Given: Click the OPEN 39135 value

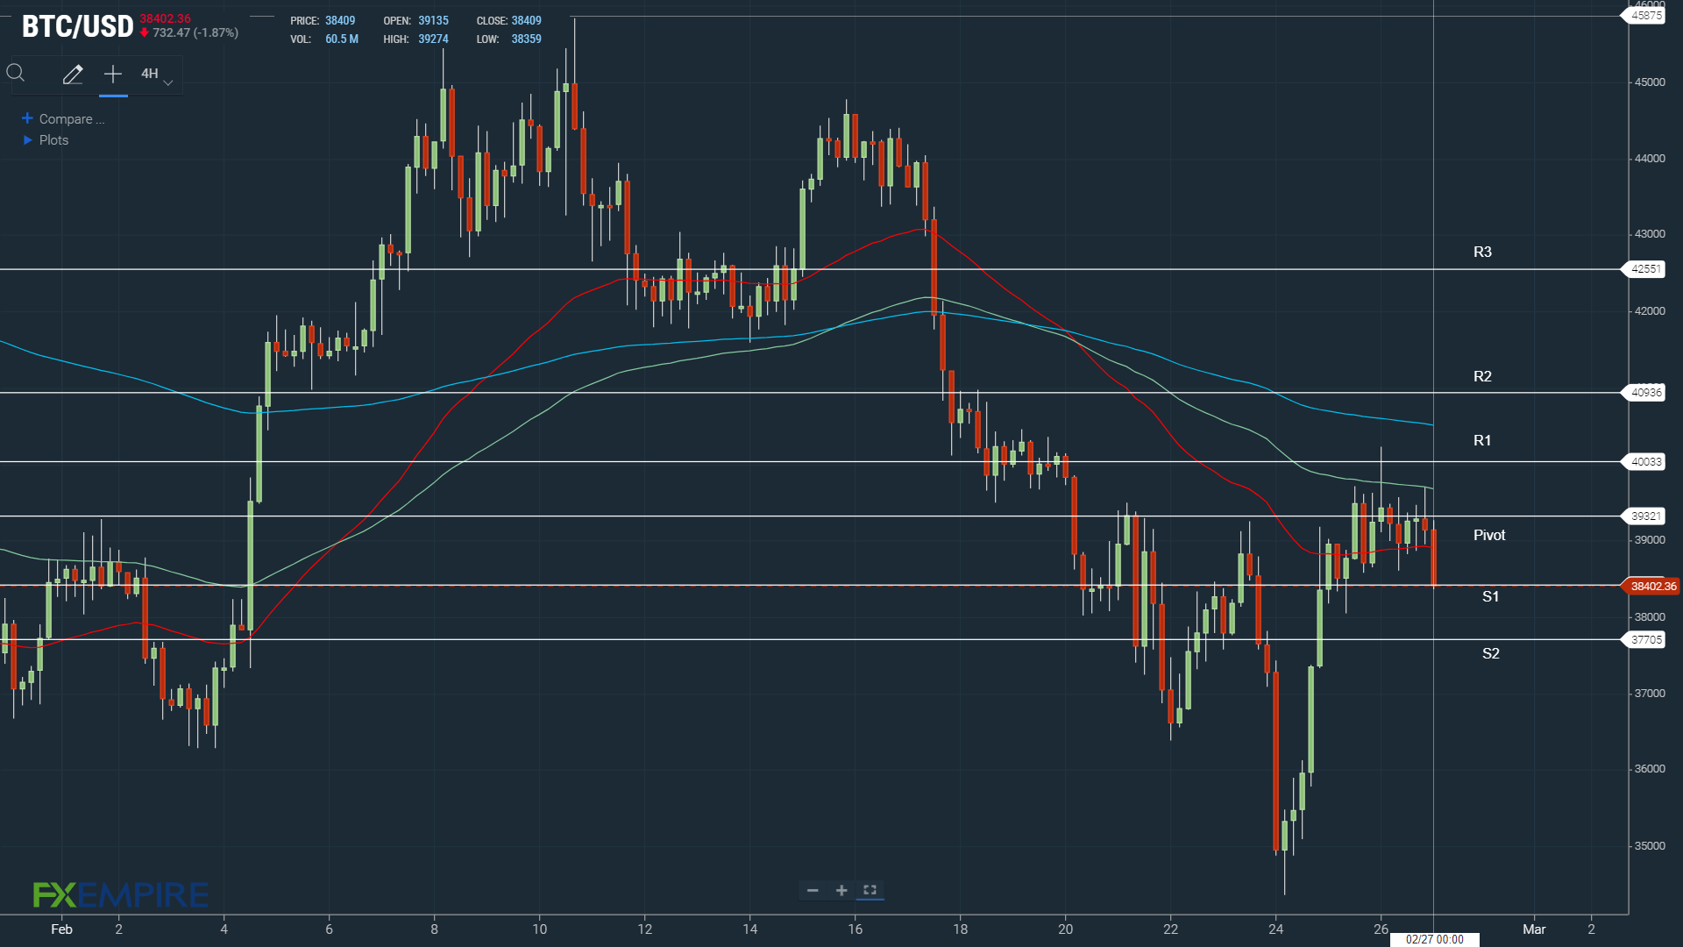Looking at the screenshot, I should pyautogui.click(x=433, y=21).
